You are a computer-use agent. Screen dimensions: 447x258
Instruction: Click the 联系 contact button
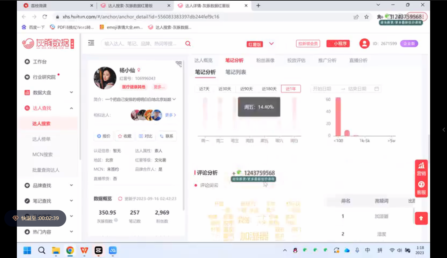(x=167, y=136)
